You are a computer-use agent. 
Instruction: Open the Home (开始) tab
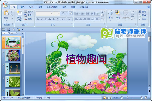pos(13,7)
